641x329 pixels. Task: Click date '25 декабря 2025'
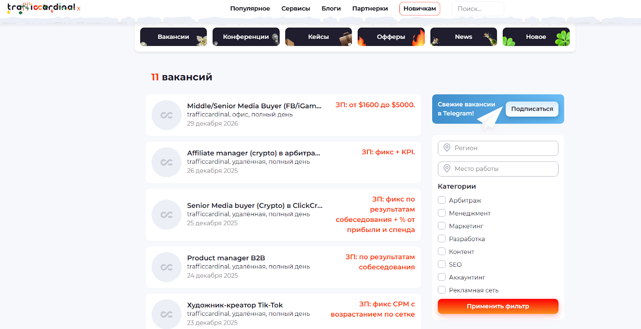coord(212,223)
